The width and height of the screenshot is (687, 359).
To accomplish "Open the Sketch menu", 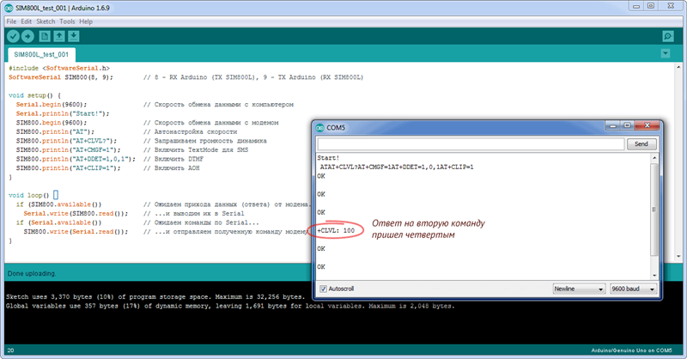I will (x=45, y=21).
